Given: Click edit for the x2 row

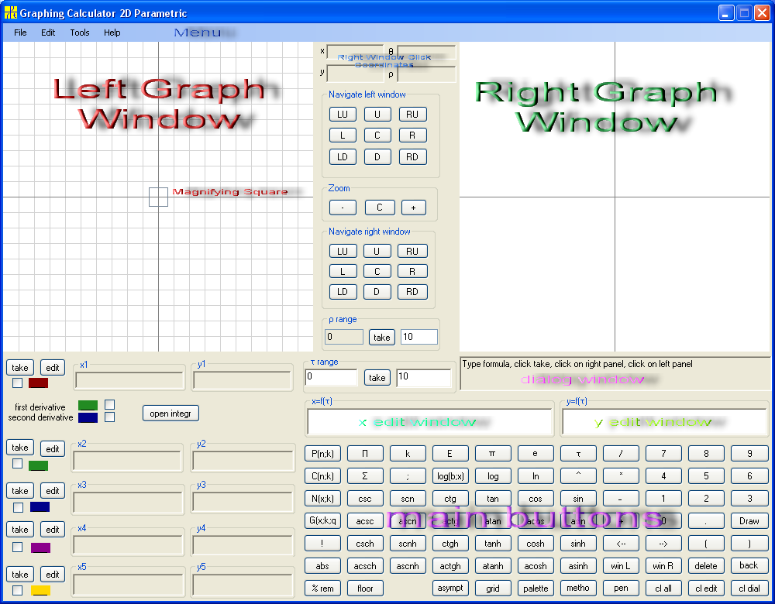Looking at the screenshot, I should click(53, 448).
